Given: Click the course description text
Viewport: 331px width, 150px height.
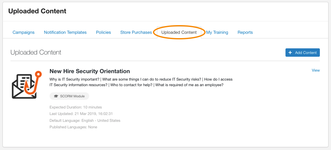Looking at the screenshot, I should pyautogui.click(x=141, y=82).
